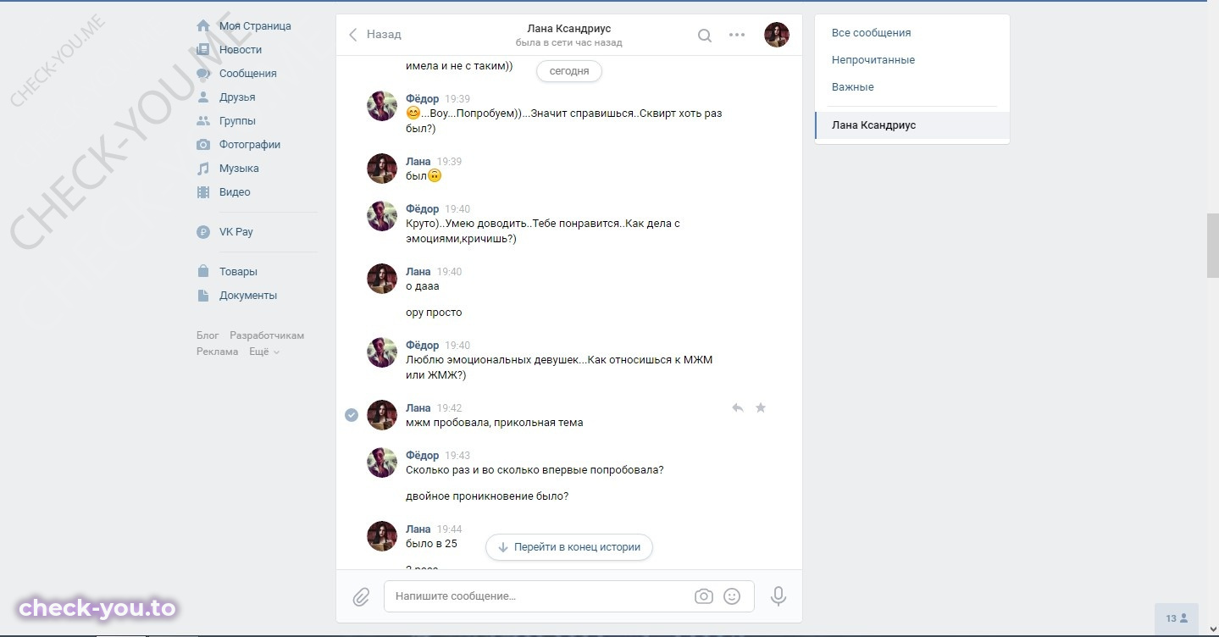Click the Новости news icon
1219x637 pixels.
point(203,50)
